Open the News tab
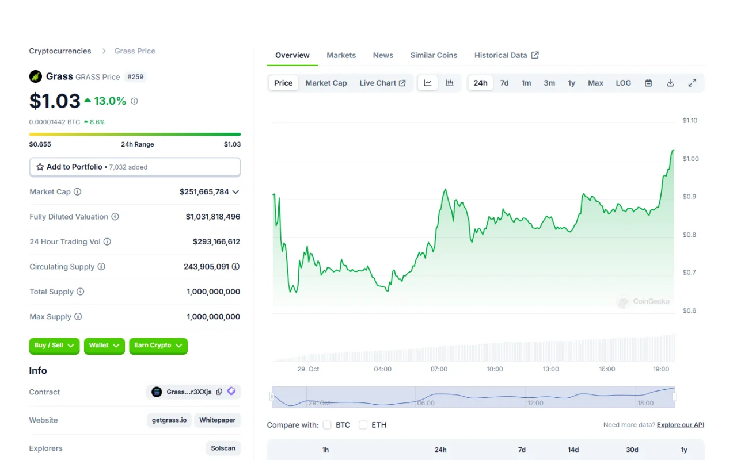 click(x=383, y=55)
